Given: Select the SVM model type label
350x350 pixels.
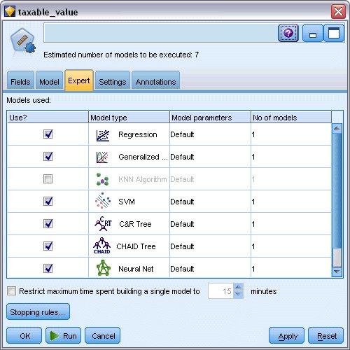Looking at the screenshot, I should 127,202.
